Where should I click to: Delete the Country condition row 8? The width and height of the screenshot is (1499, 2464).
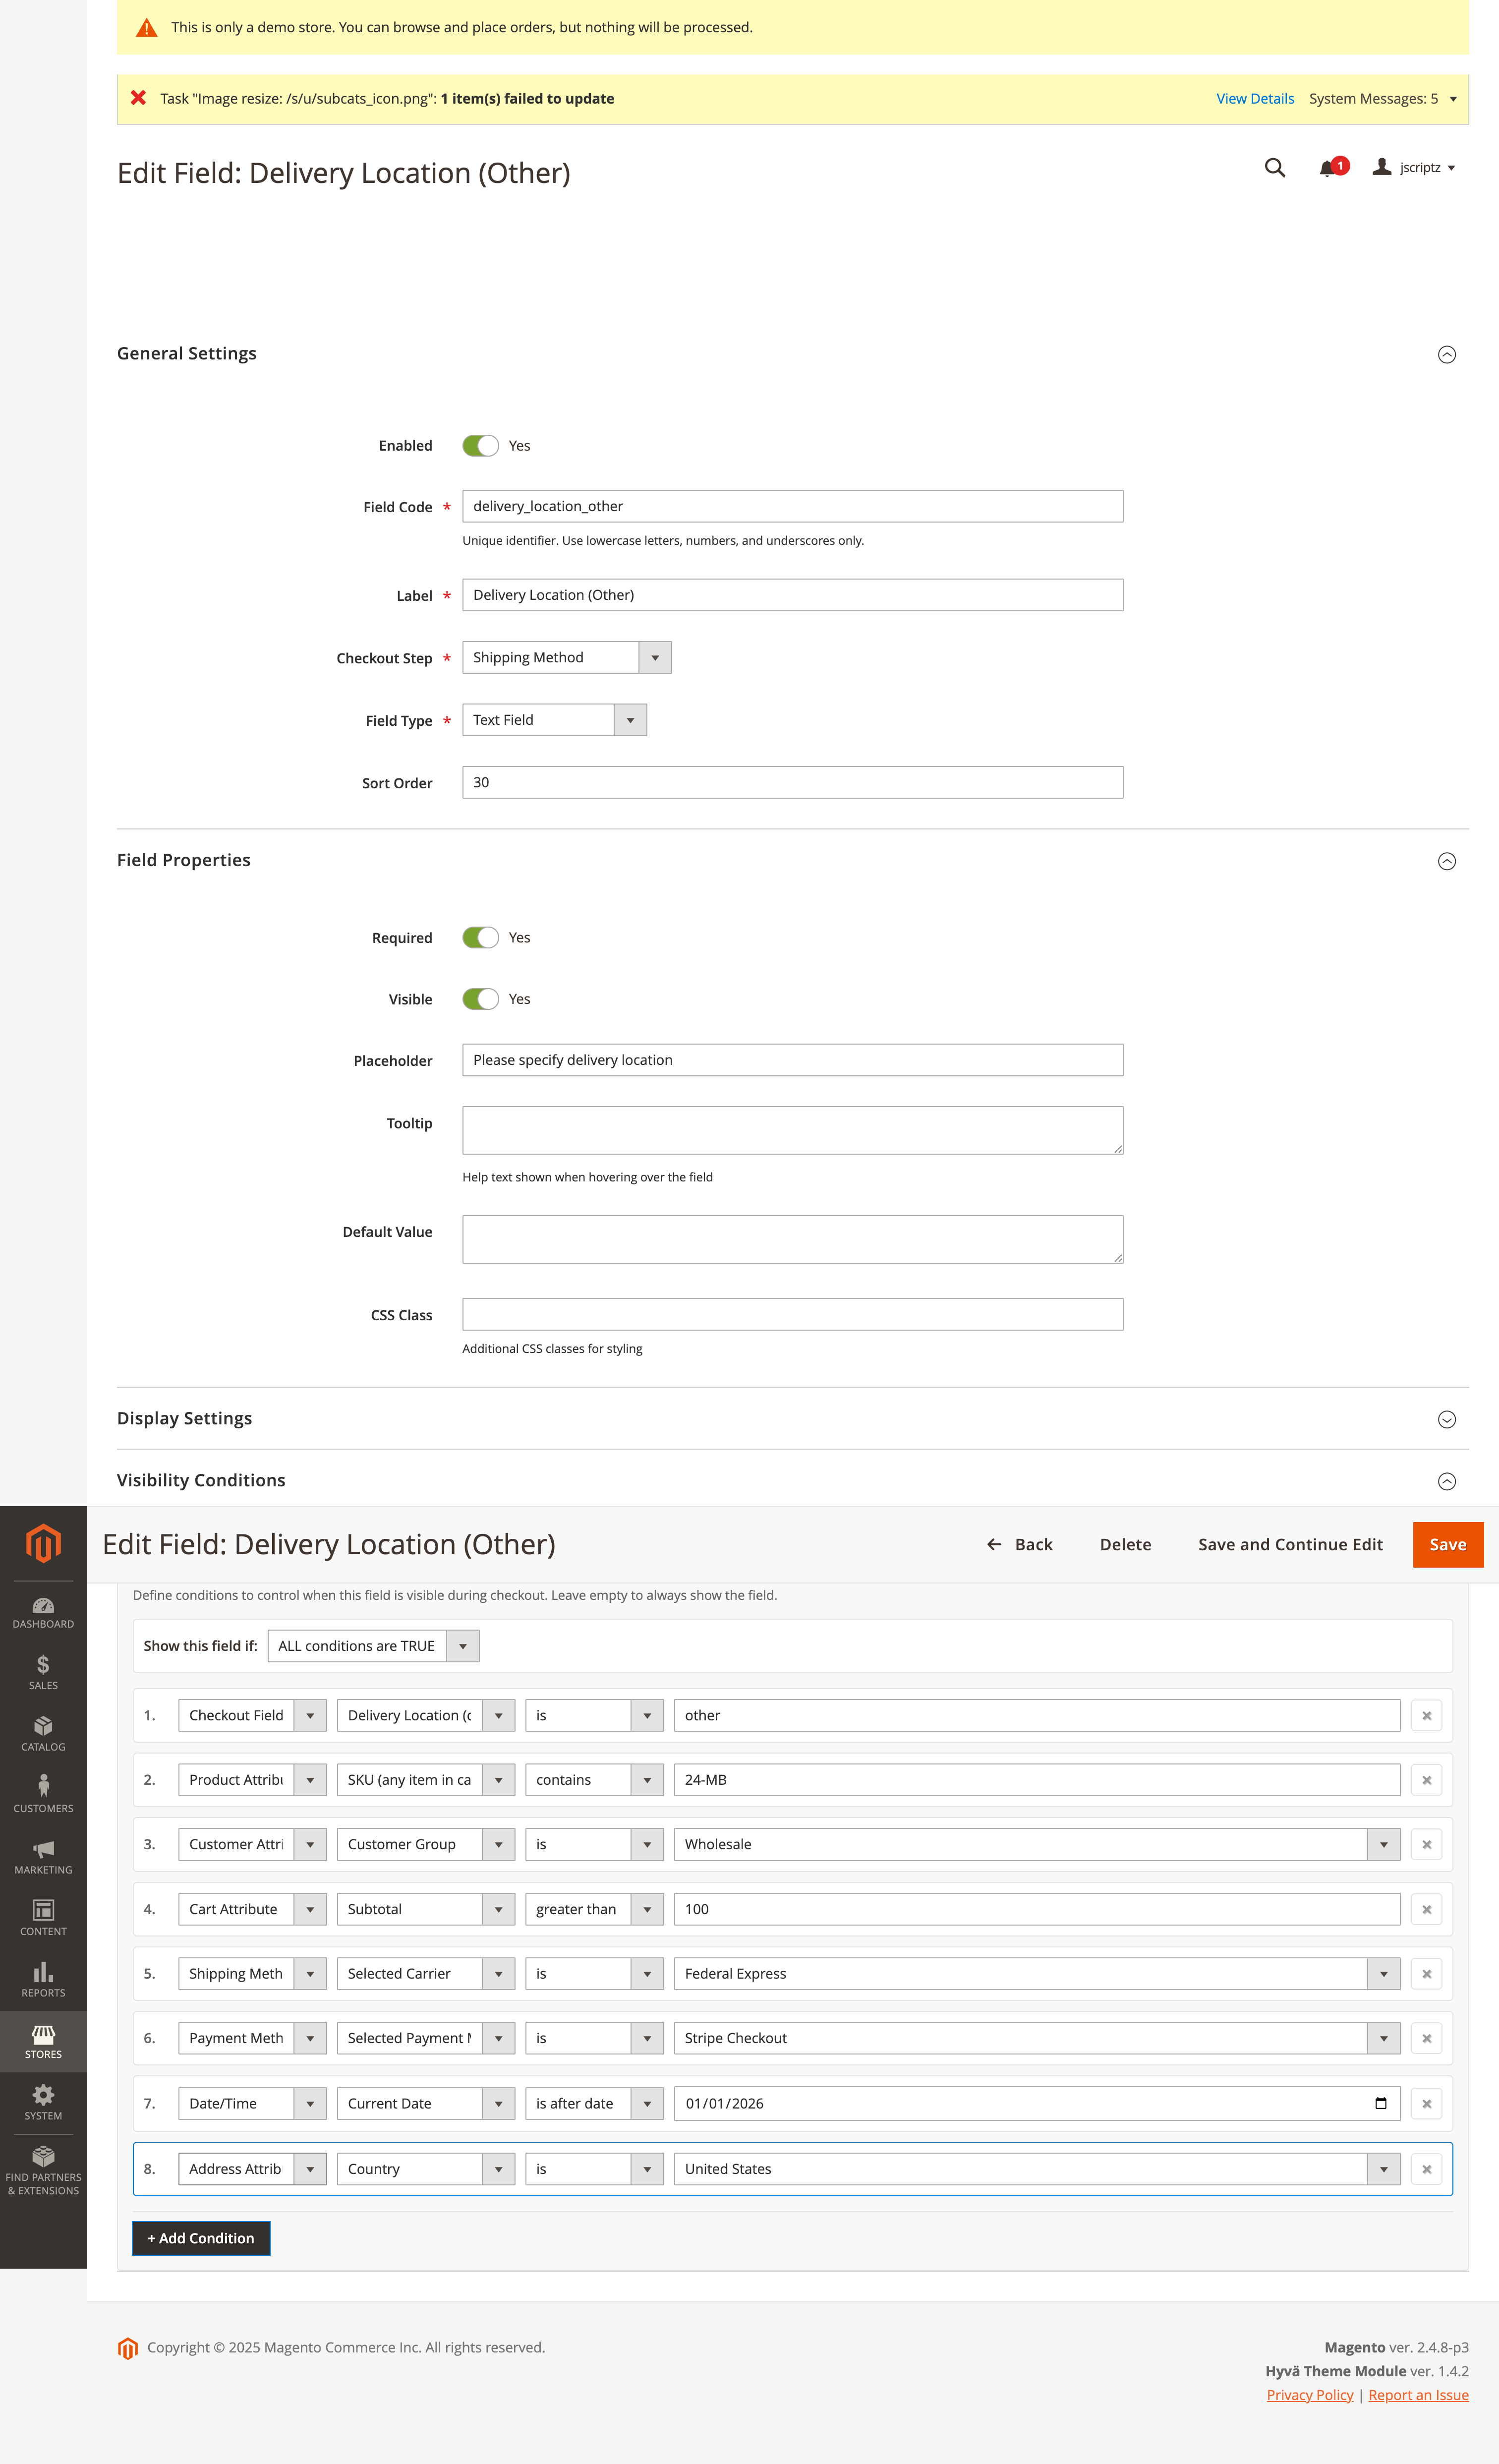[x=1426, y=2169]
